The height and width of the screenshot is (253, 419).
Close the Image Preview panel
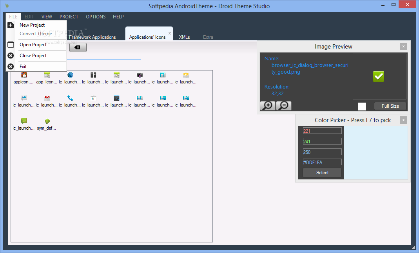click(x=403, y=47)
